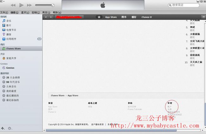Click App Store in the breadcrumb

(x=73, y=95)
